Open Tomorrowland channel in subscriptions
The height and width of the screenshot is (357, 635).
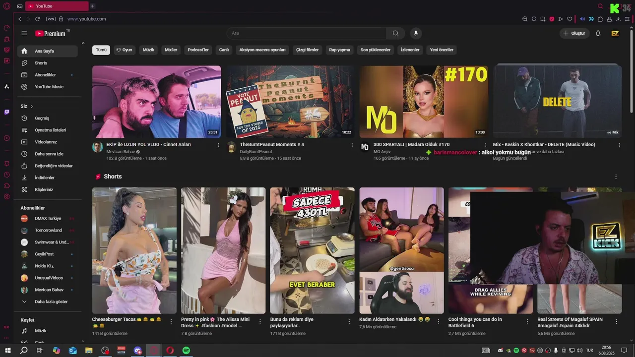coord(47,230)
